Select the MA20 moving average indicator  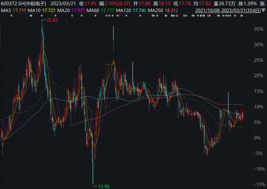coord(71,11)
